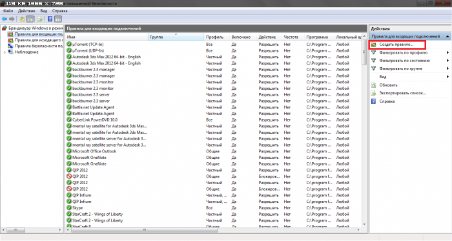Open the Фильтровать по профилю submenu arrow
The height and width of the screenshot is (241, 452).
click(447, 52)
